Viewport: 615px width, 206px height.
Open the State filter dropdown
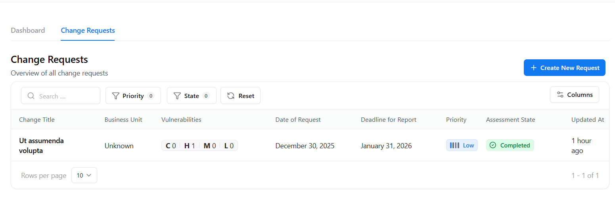pos(192,96)
